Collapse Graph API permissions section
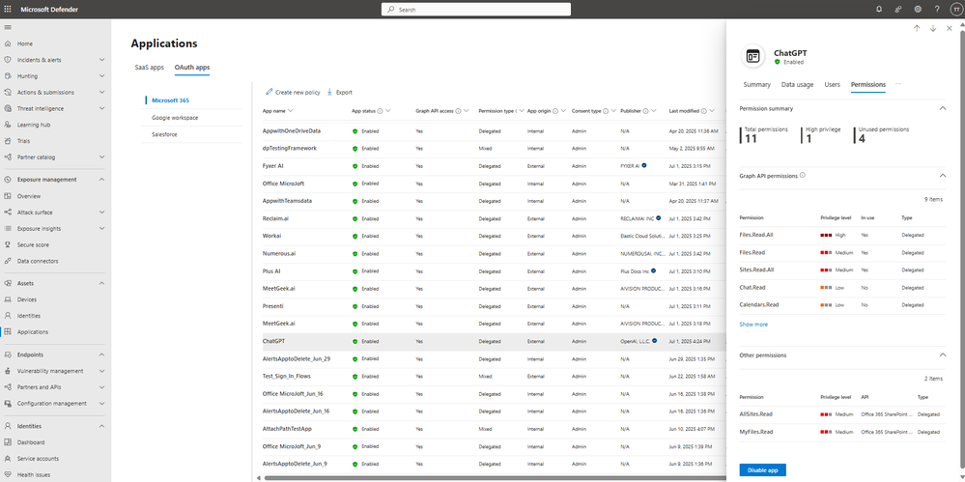Image resolution: width=965 pixels, height=482 pixels. coord(942,176)
